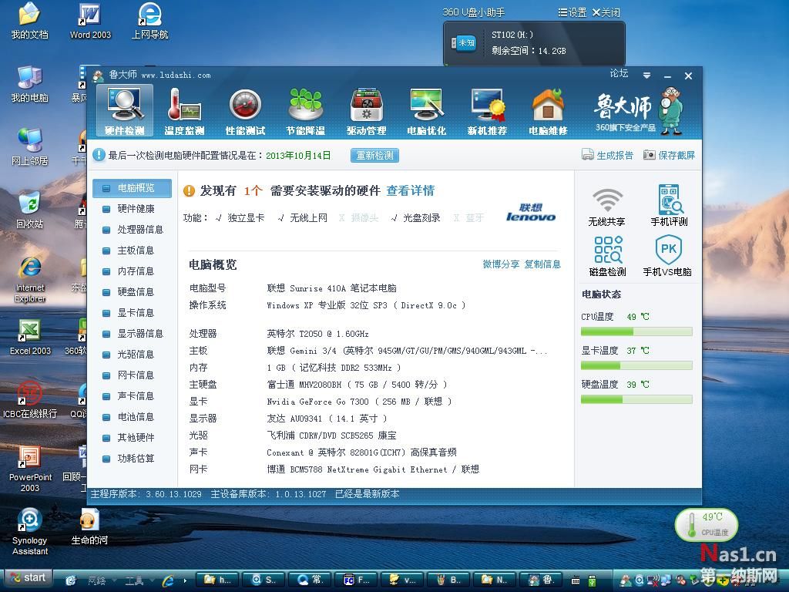
Task: Open 回收站 recycle bin icon
Action: pyautogui.click(x=30, y=210)
